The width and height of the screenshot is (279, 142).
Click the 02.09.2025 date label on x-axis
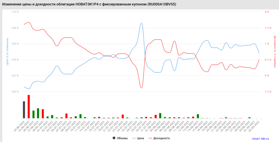click(x=254, y=126)
